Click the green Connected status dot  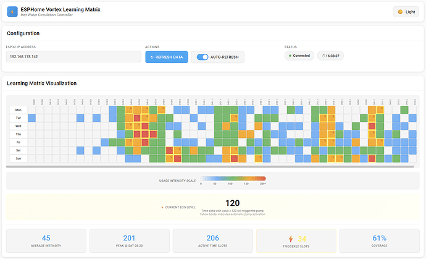click(x=290, y=56)
